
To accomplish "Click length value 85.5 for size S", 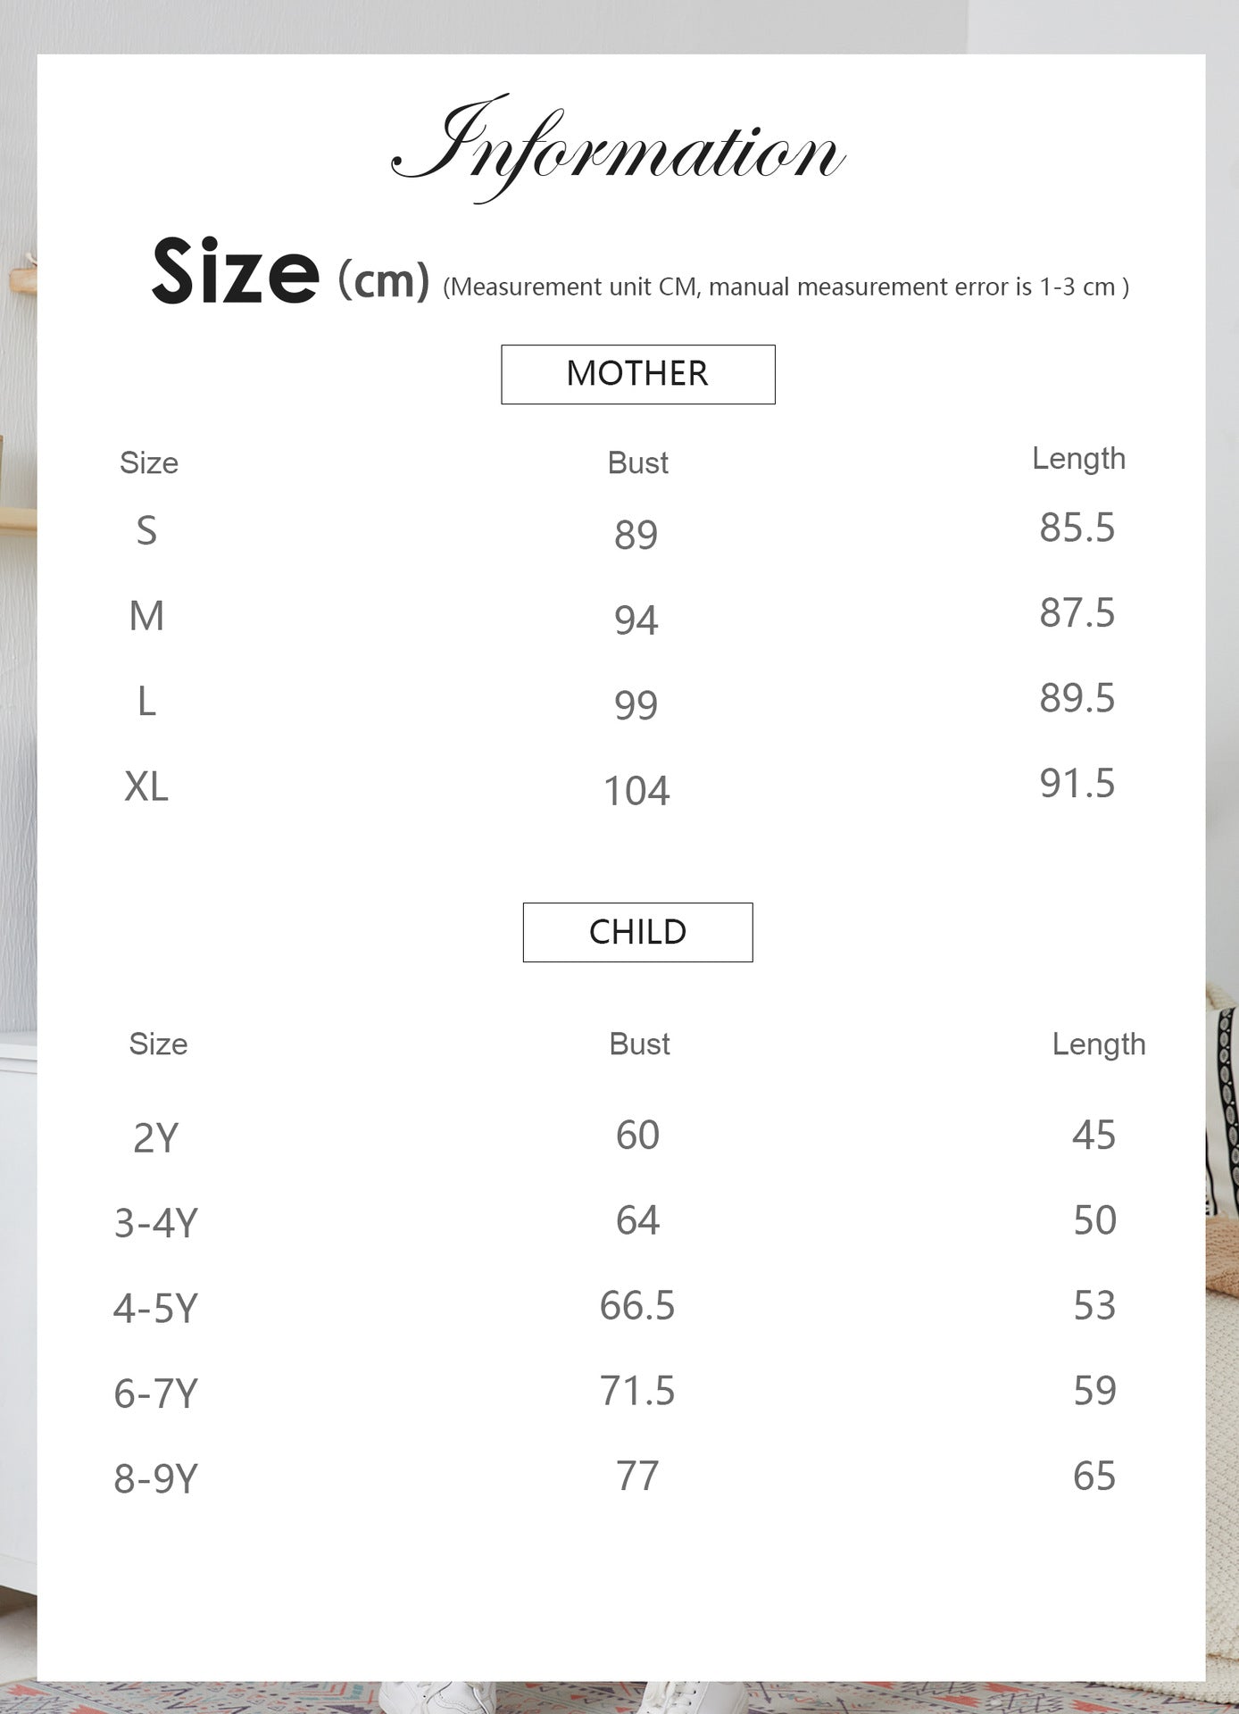I will coord(1077,527).
